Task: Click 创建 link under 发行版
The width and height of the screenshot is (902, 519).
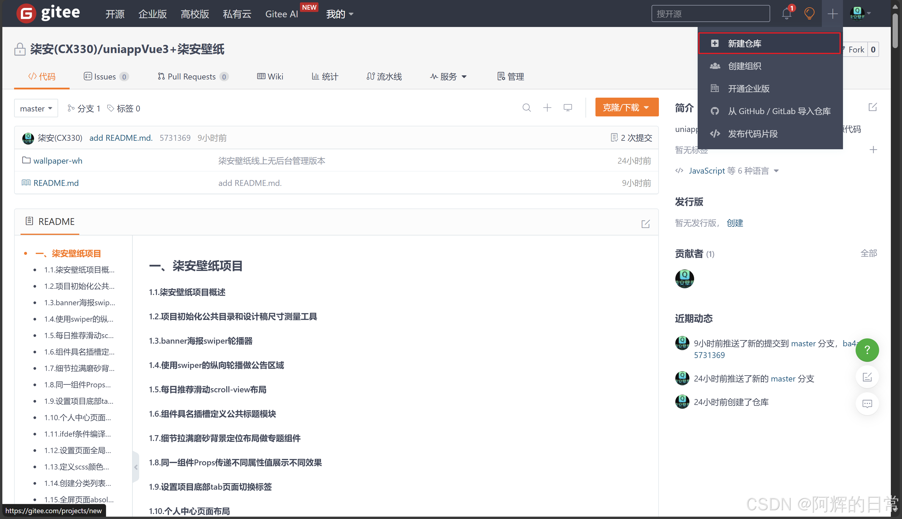Action: tap(735, 223)
